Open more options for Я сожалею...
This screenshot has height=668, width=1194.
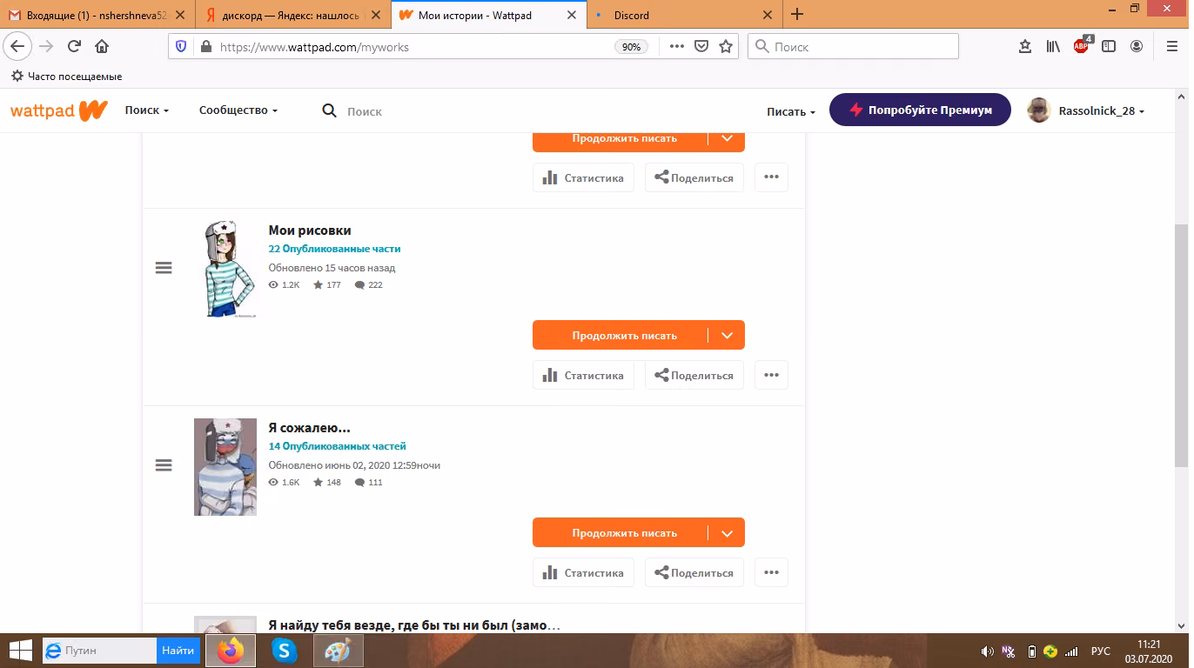[x=771, y=572]
